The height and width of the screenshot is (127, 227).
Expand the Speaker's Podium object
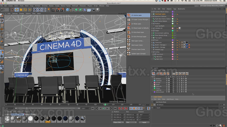pyautogui.click(x=152, y=16)
